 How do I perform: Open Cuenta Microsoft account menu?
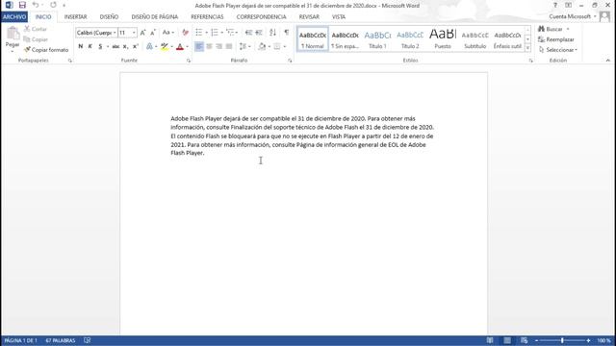[x=573, y=16]
